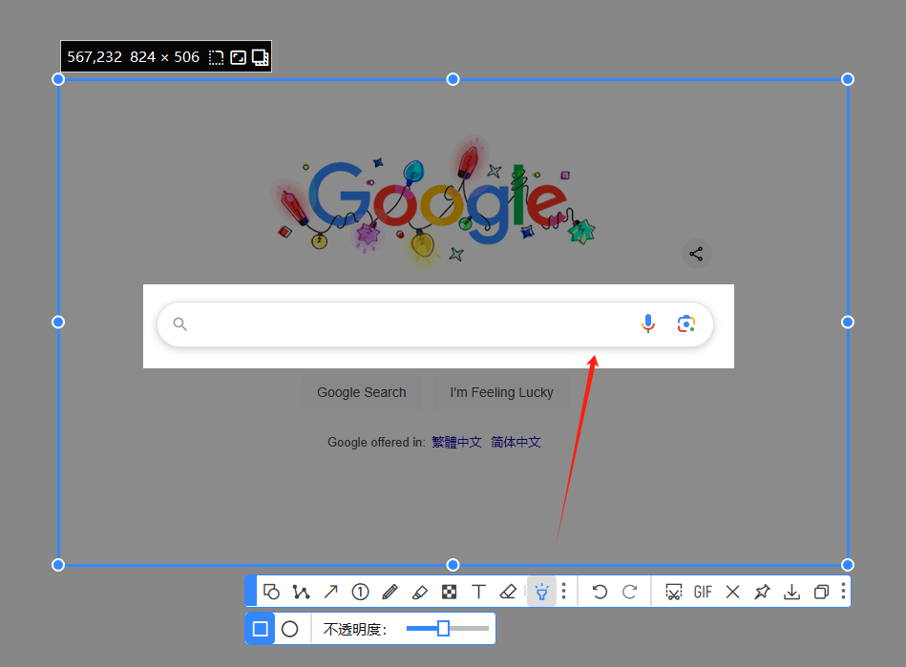
Task: Select the polyline tool
Action: (x=301, y=592)
